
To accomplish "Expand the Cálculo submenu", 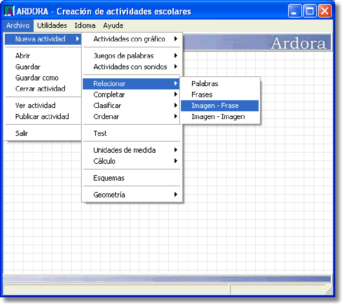I will pyautogui.click(x=131, y=161).
